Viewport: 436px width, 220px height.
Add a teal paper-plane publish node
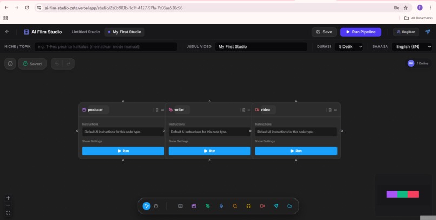pyautogui.click(x=276, y=206)
